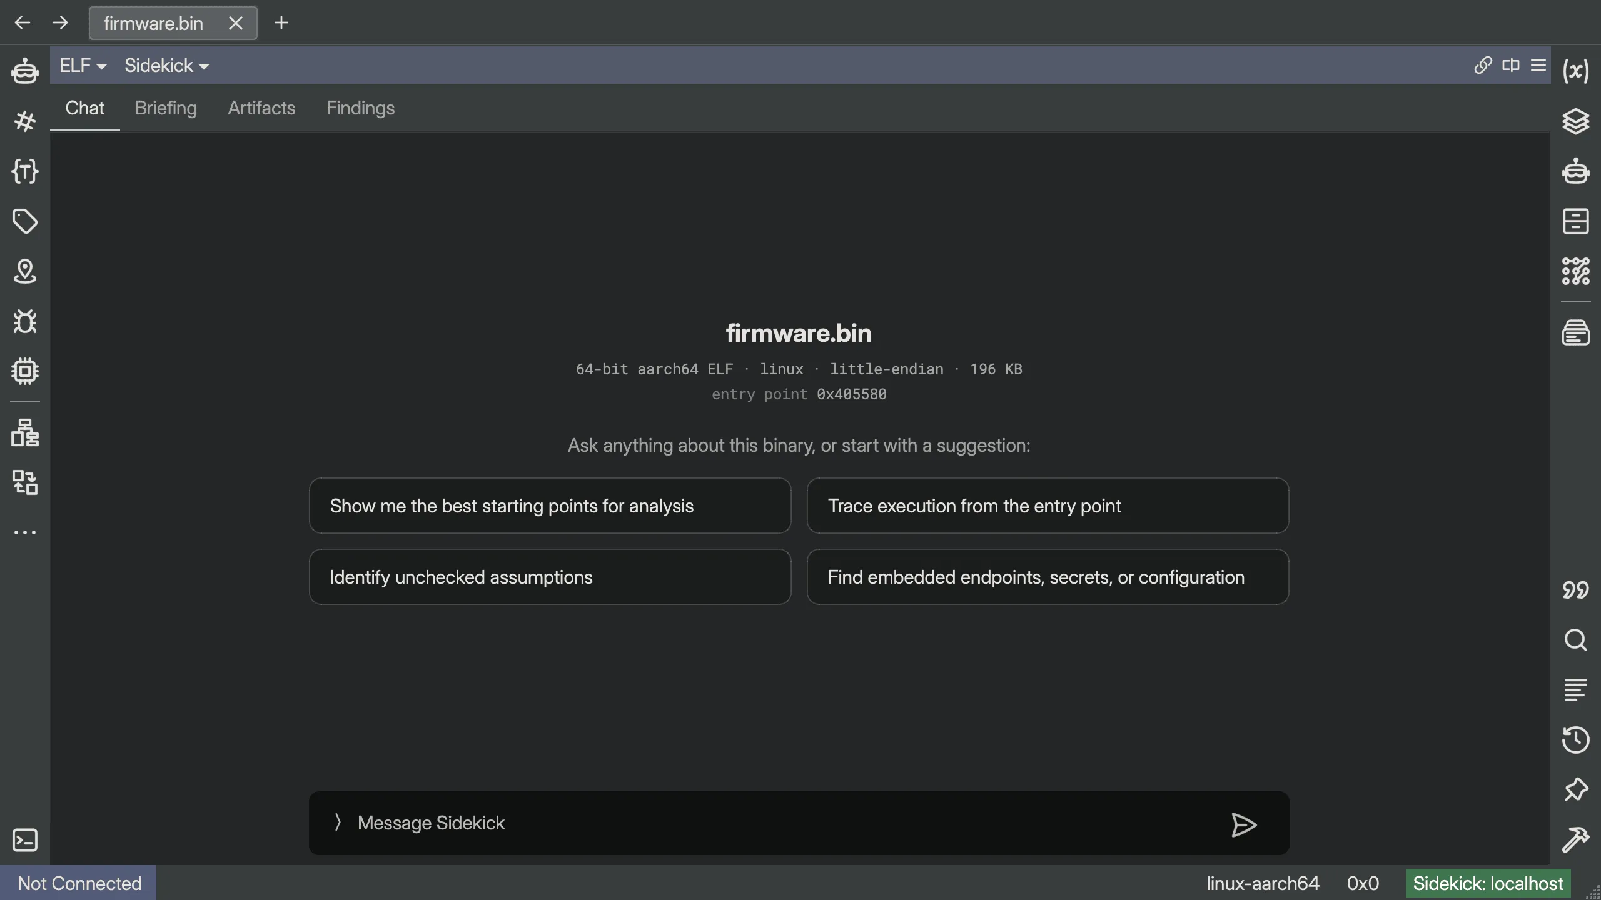Switch to the Artifacts tab
The image size is (1601, 900).
(261, 108)
